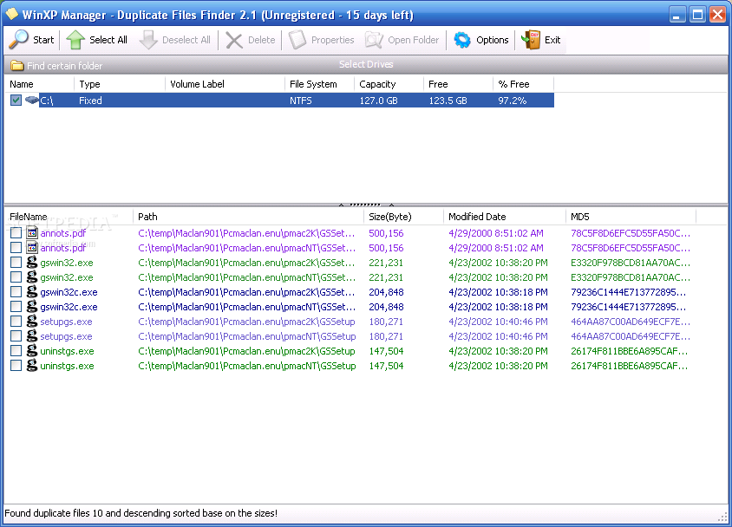732x527 pixels.
Task: Click the Exit label
Action: click(x=552, y=40)
